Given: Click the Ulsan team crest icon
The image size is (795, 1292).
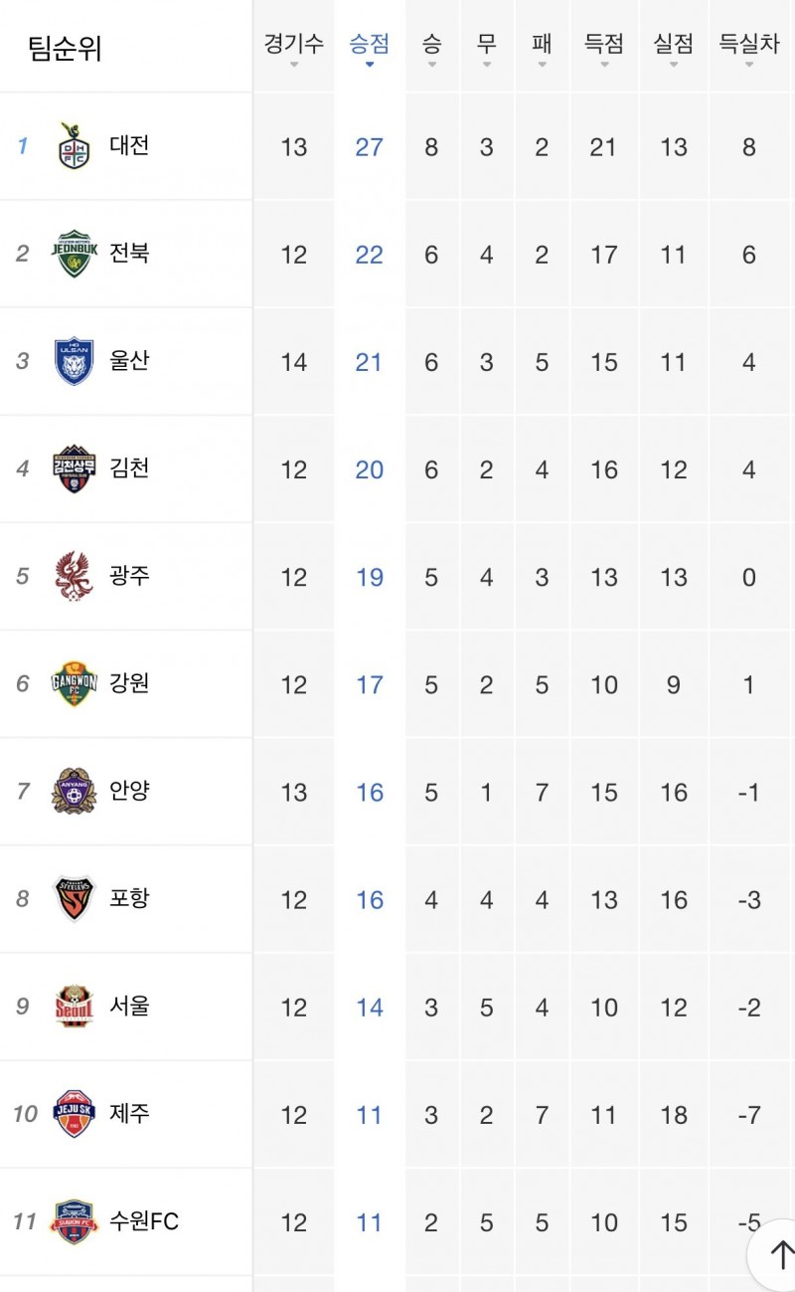Looking at the screenshot, I should [74, 361].
